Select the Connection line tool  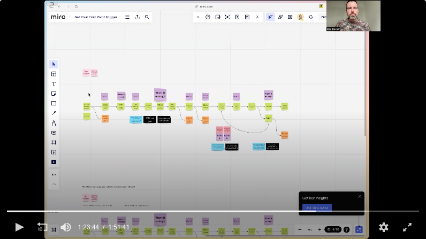pyautogui.click(x=54, y=113)
